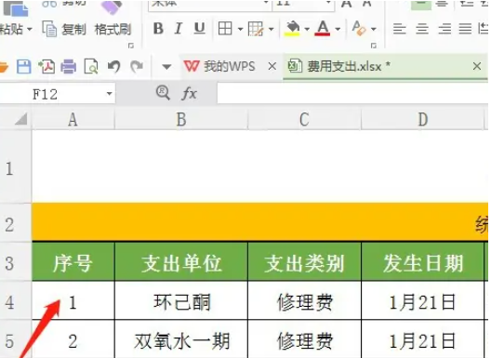Image resolution: width=491 pixels, height=358 pixels.
Task: Open the font group dialog launcher
Action: pos(374,46)
